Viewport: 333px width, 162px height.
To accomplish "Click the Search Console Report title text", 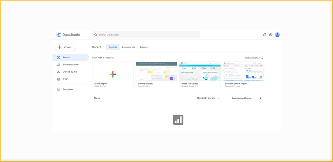I will point(236,84).
